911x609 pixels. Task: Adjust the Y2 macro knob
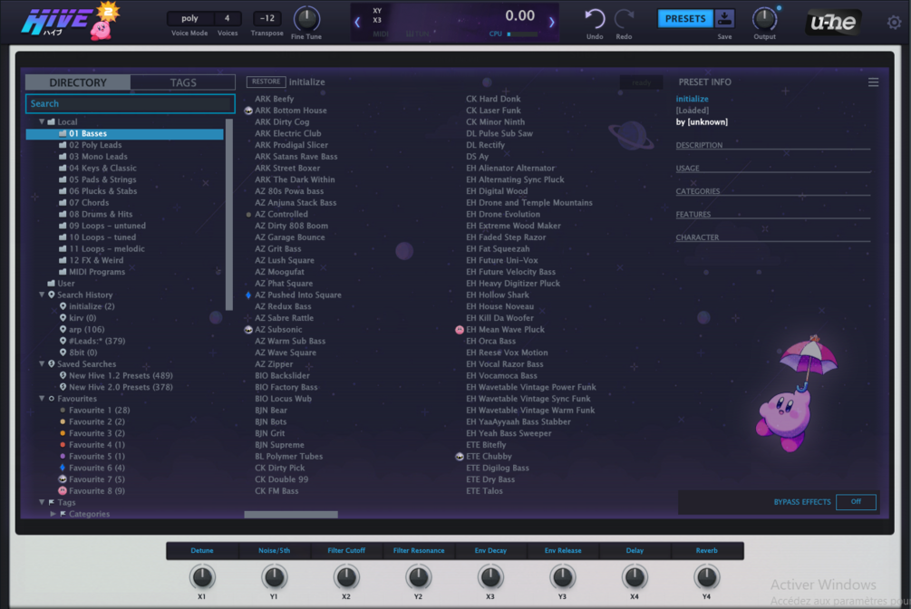418,577
